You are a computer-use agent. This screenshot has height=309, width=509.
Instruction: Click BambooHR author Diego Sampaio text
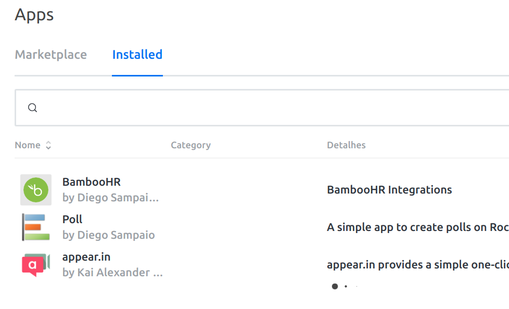110,198
